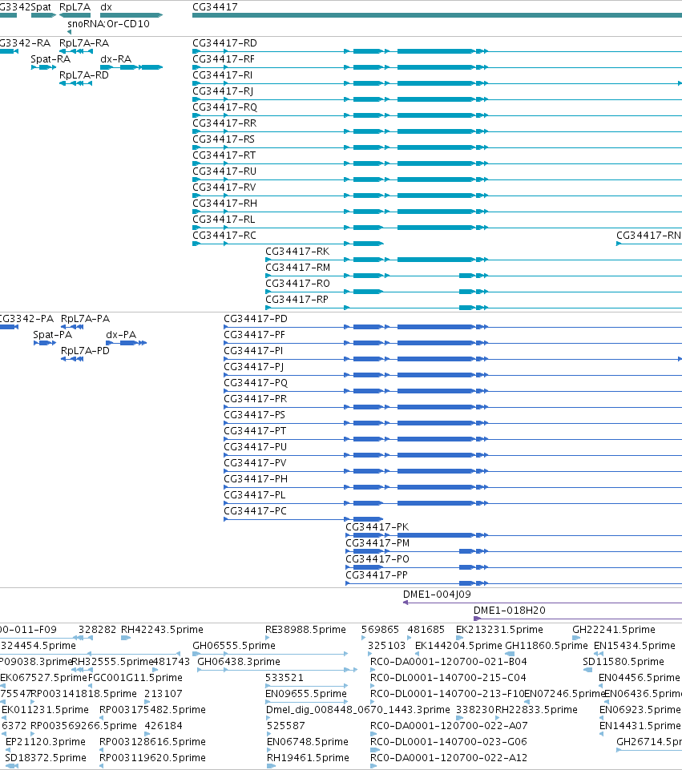Select transcript CG34417-RR label
This screenshot has height=770, width=682.
[x=224, y=123]
